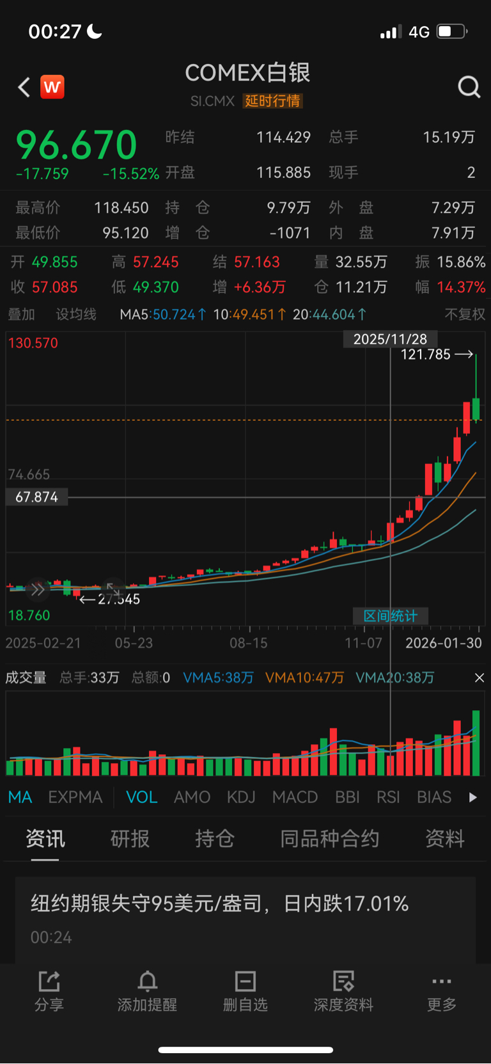Tap the 2025/11/28 crosshair date marker
Screen dimensions: 491x1064
tap(390, 339)
